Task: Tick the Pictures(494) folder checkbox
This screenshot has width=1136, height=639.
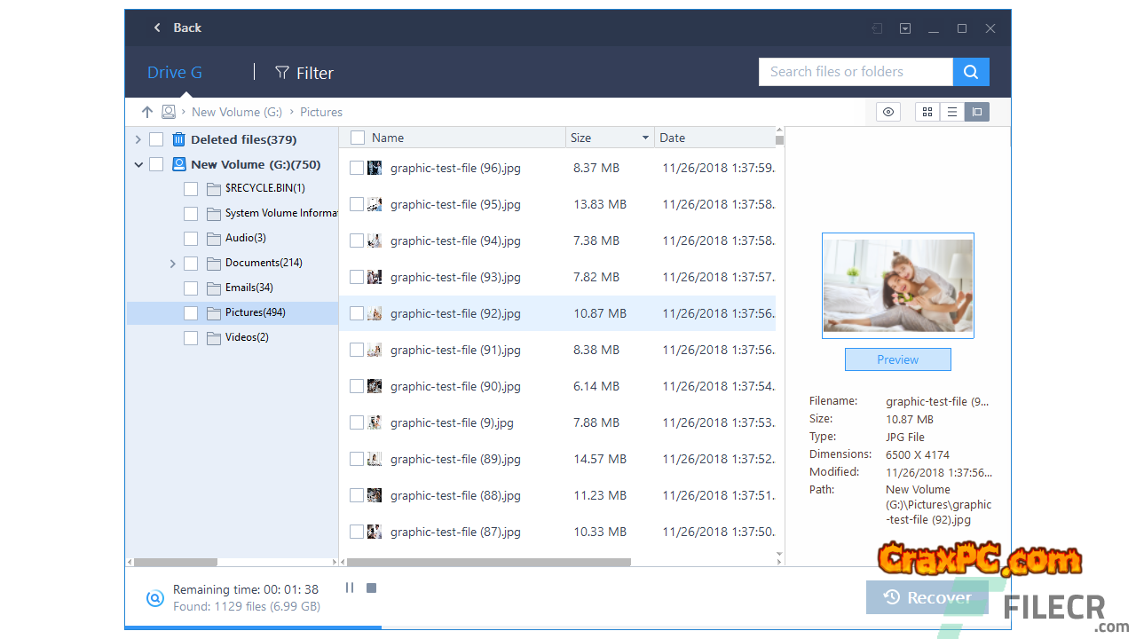Action: coord(191,313)
